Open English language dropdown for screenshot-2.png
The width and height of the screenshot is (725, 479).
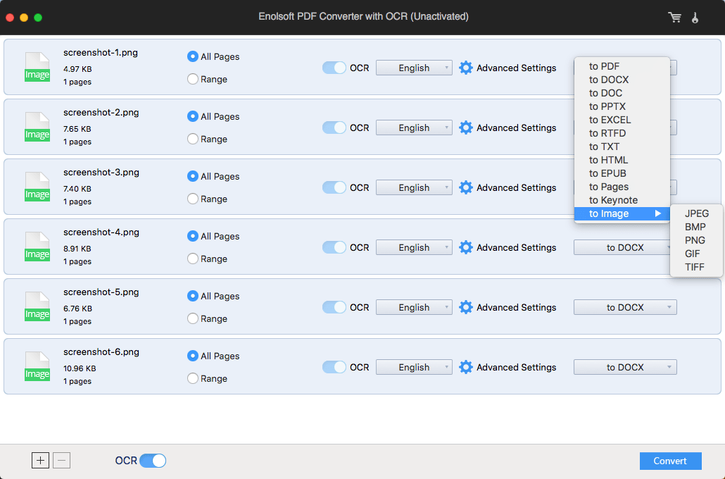click(x=414, y=127)
